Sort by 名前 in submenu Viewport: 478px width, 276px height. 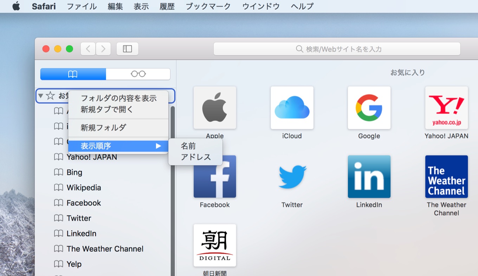click(195, 146)
